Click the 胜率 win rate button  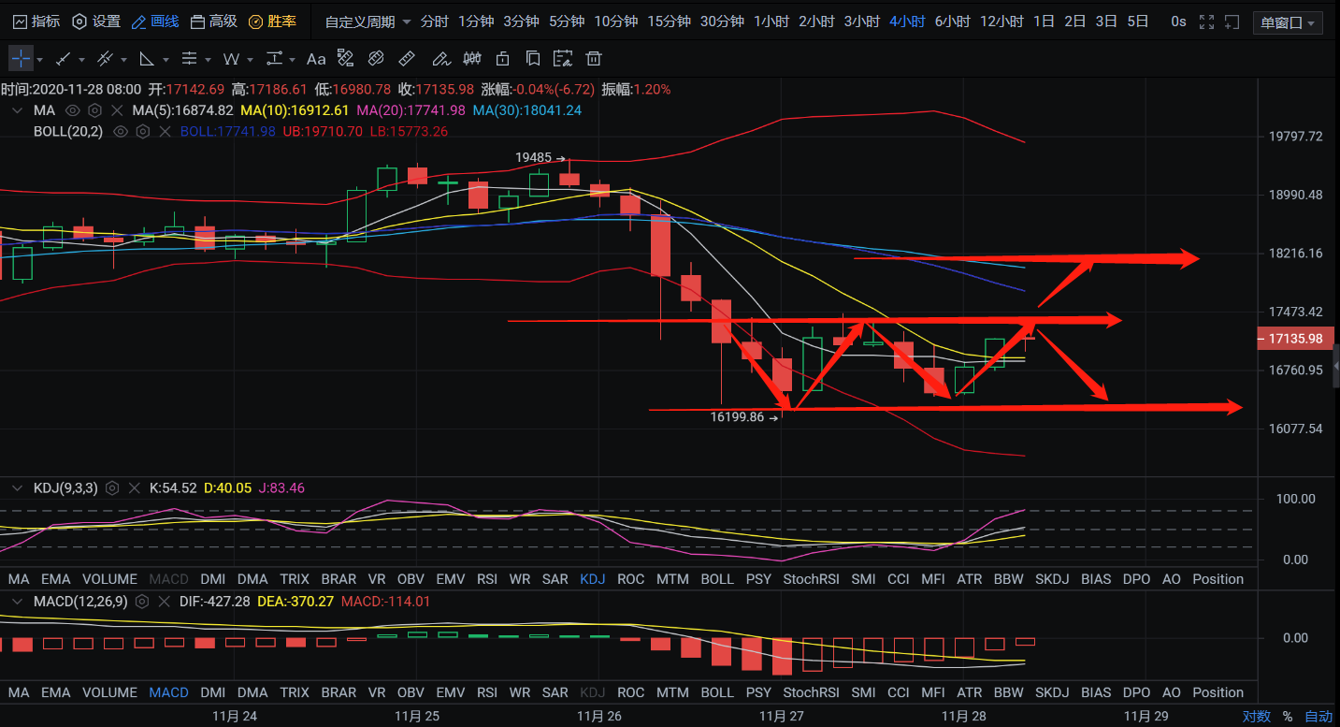click(x=272, y=22)
